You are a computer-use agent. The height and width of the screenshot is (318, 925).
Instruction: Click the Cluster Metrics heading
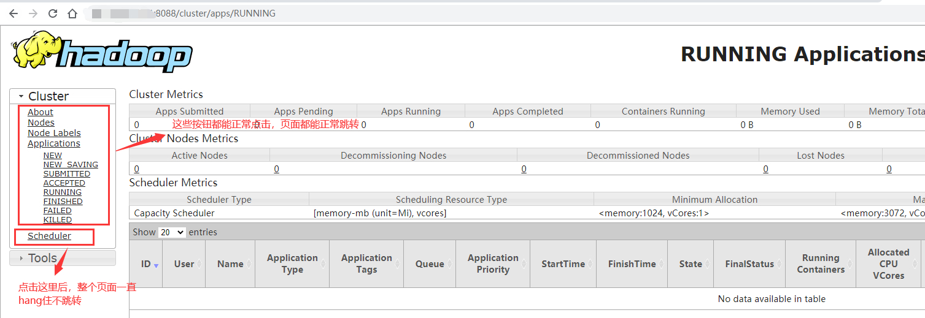pos(166,94)
